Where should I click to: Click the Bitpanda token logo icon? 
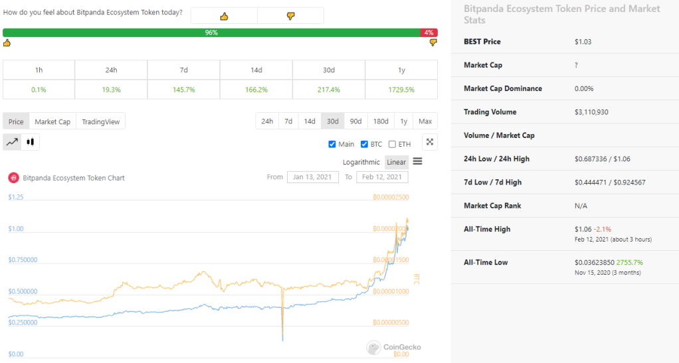click(13, 178)
